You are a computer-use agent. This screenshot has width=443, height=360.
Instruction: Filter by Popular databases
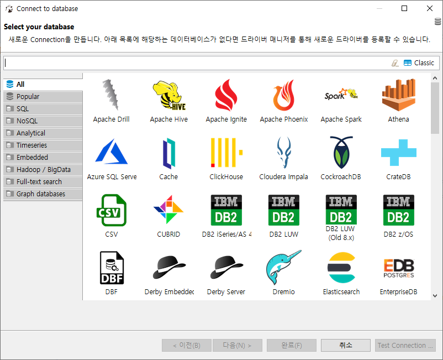[43, 96]
